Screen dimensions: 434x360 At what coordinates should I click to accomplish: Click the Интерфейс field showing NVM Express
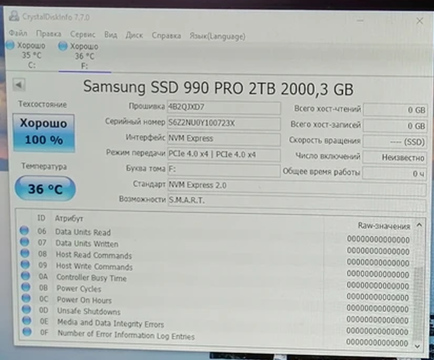pyautogui.click(x=224, y=139)
